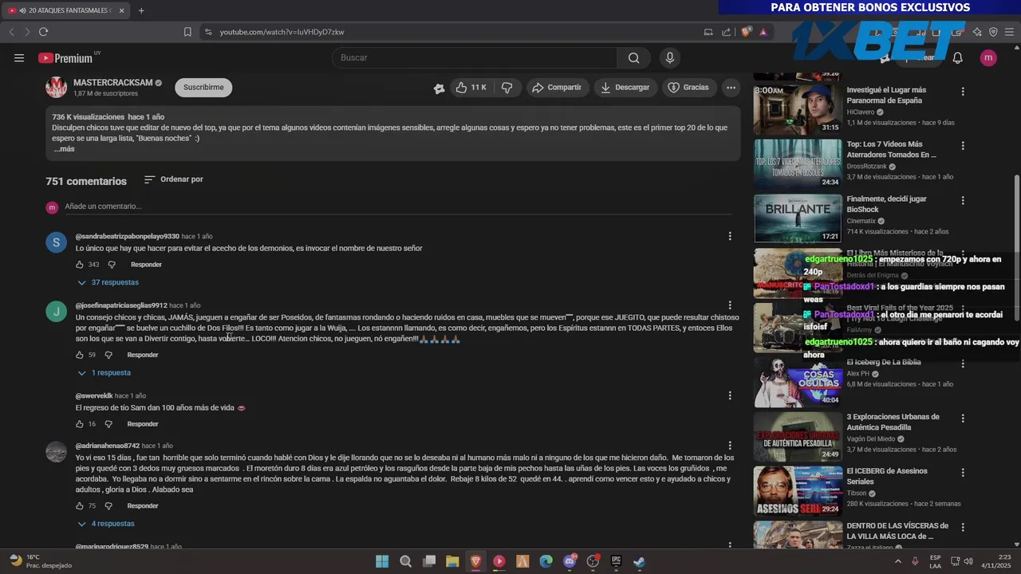Dislike josefinapatriciaseglias9912's comment

click(x=108, y=355)
